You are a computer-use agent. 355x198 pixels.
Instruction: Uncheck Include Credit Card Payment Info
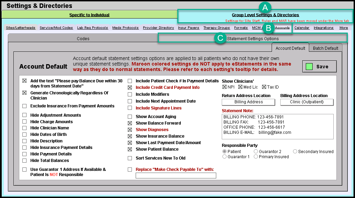pos(130,88)
